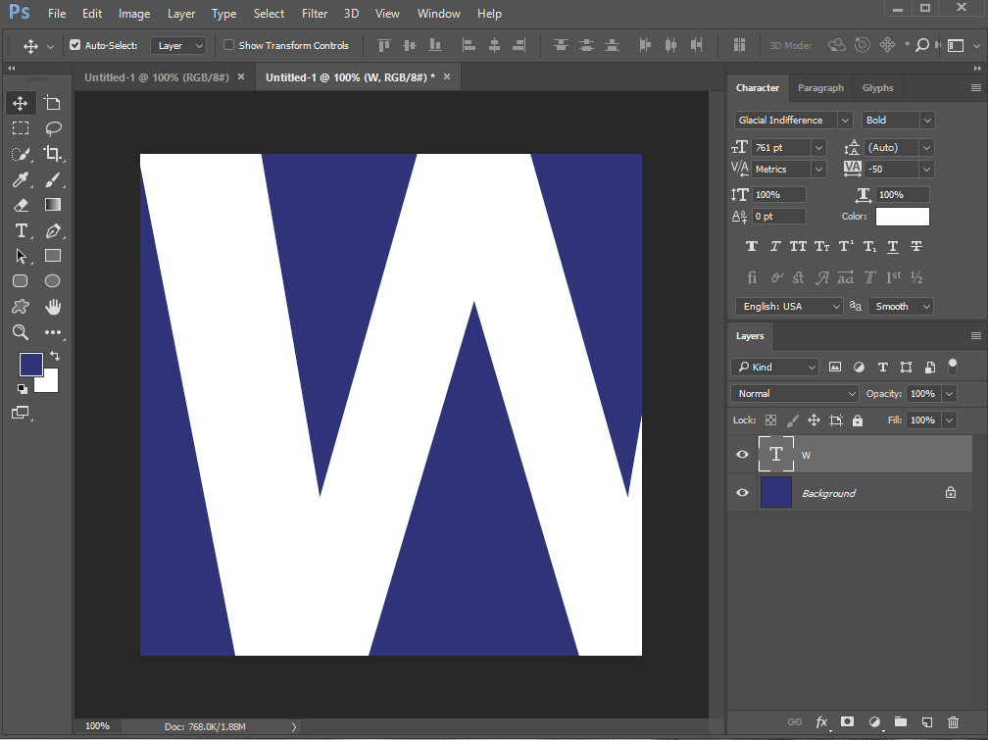
Task: Select the Zoom tool
Action: click(x=21, y=332)
